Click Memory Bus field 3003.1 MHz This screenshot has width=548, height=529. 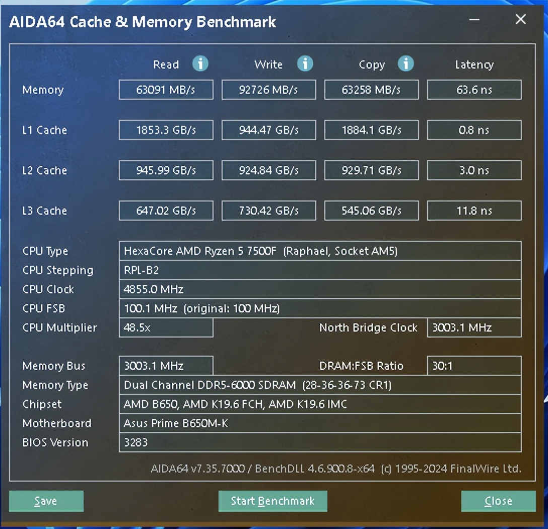(x=166, y=366)
